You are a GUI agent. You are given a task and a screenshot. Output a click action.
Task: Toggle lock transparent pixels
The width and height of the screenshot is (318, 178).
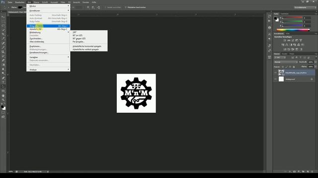point(283,67)
